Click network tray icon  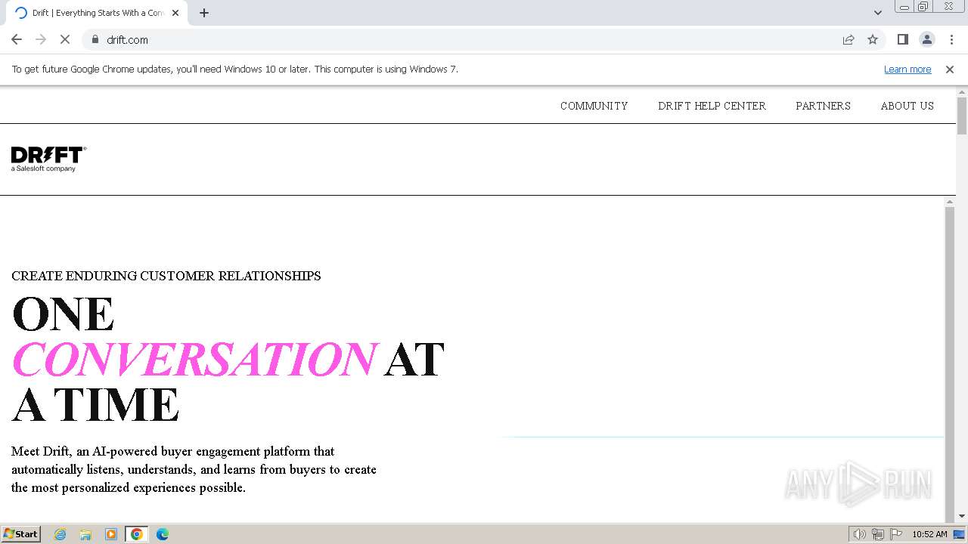pos(878,534)
